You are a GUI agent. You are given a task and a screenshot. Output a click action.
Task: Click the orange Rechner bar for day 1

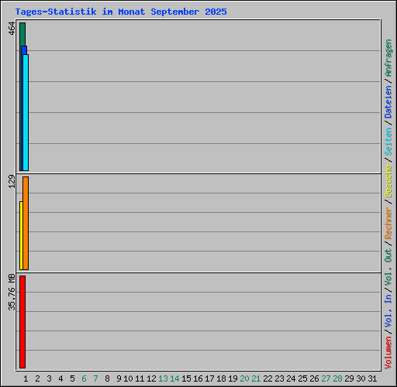click(26, 223)
